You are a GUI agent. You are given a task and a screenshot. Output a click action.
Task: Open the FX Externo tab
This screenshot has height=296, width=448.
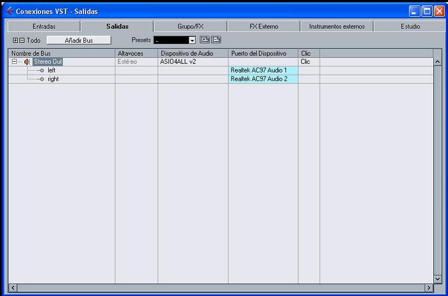tap(264, 27)
